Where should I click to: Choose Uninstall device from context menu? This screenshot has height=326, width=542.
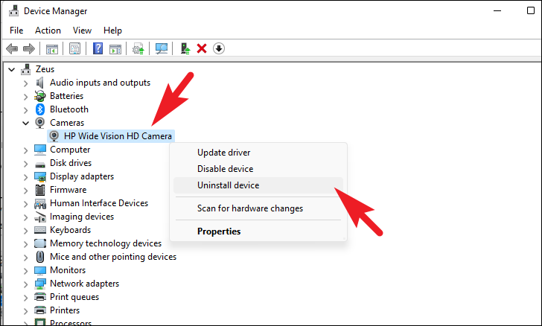click(x=228, y=185)
